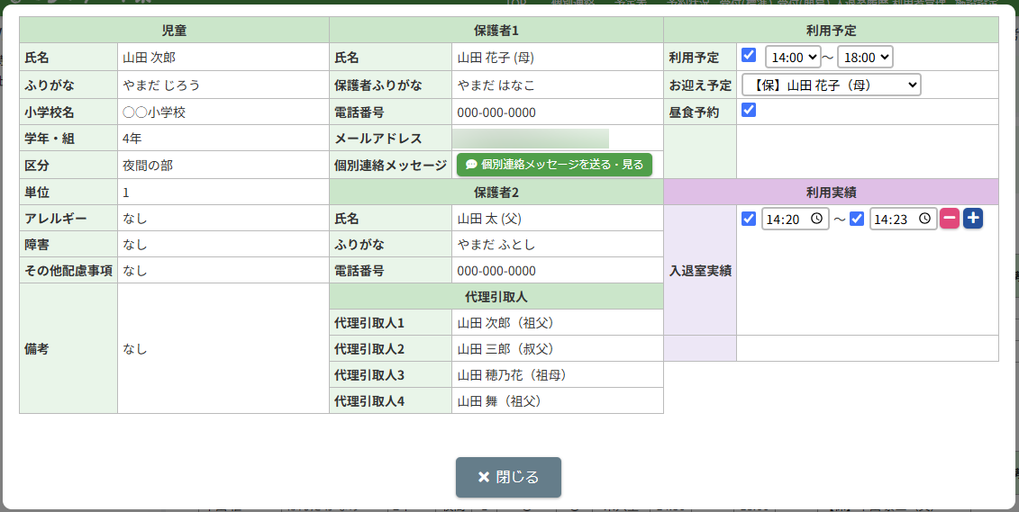Screen dimensions: 1019x512
Task: Toggle the checkbox before the 14:23 exit time
Action: click(x=857, y=219)
